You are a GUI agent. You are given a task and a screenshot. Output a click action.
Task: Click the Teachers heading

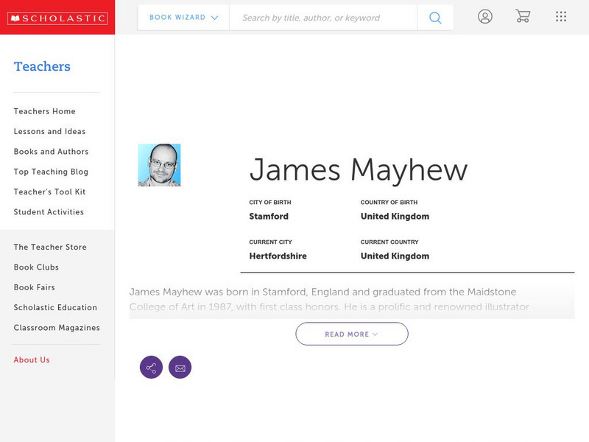pyautogui.click(x=42, y=66)
